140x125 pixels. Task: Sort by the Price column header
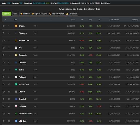73,20
